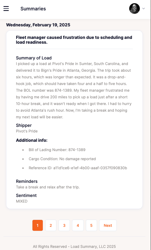Open the hamburger navigation menu

pos(6,9)
